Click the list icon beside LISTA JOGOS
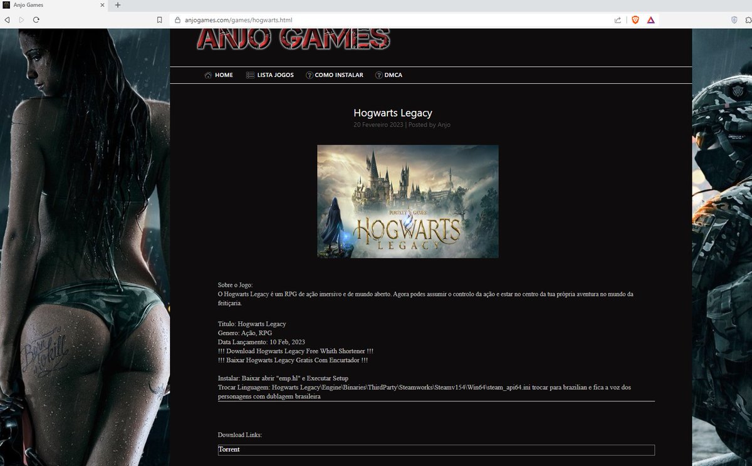 tap(250, 75)
